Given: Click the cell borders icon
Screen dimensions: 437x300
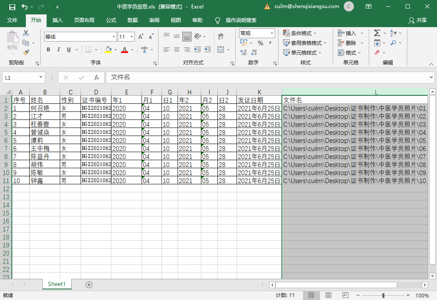Looking at the screenshot, I should click(x=88, y=50).
